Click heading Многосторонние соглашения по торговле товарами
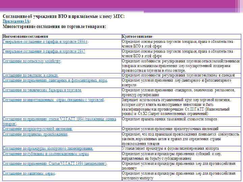This screenshot has height=182, width=243. pos(54,27)
